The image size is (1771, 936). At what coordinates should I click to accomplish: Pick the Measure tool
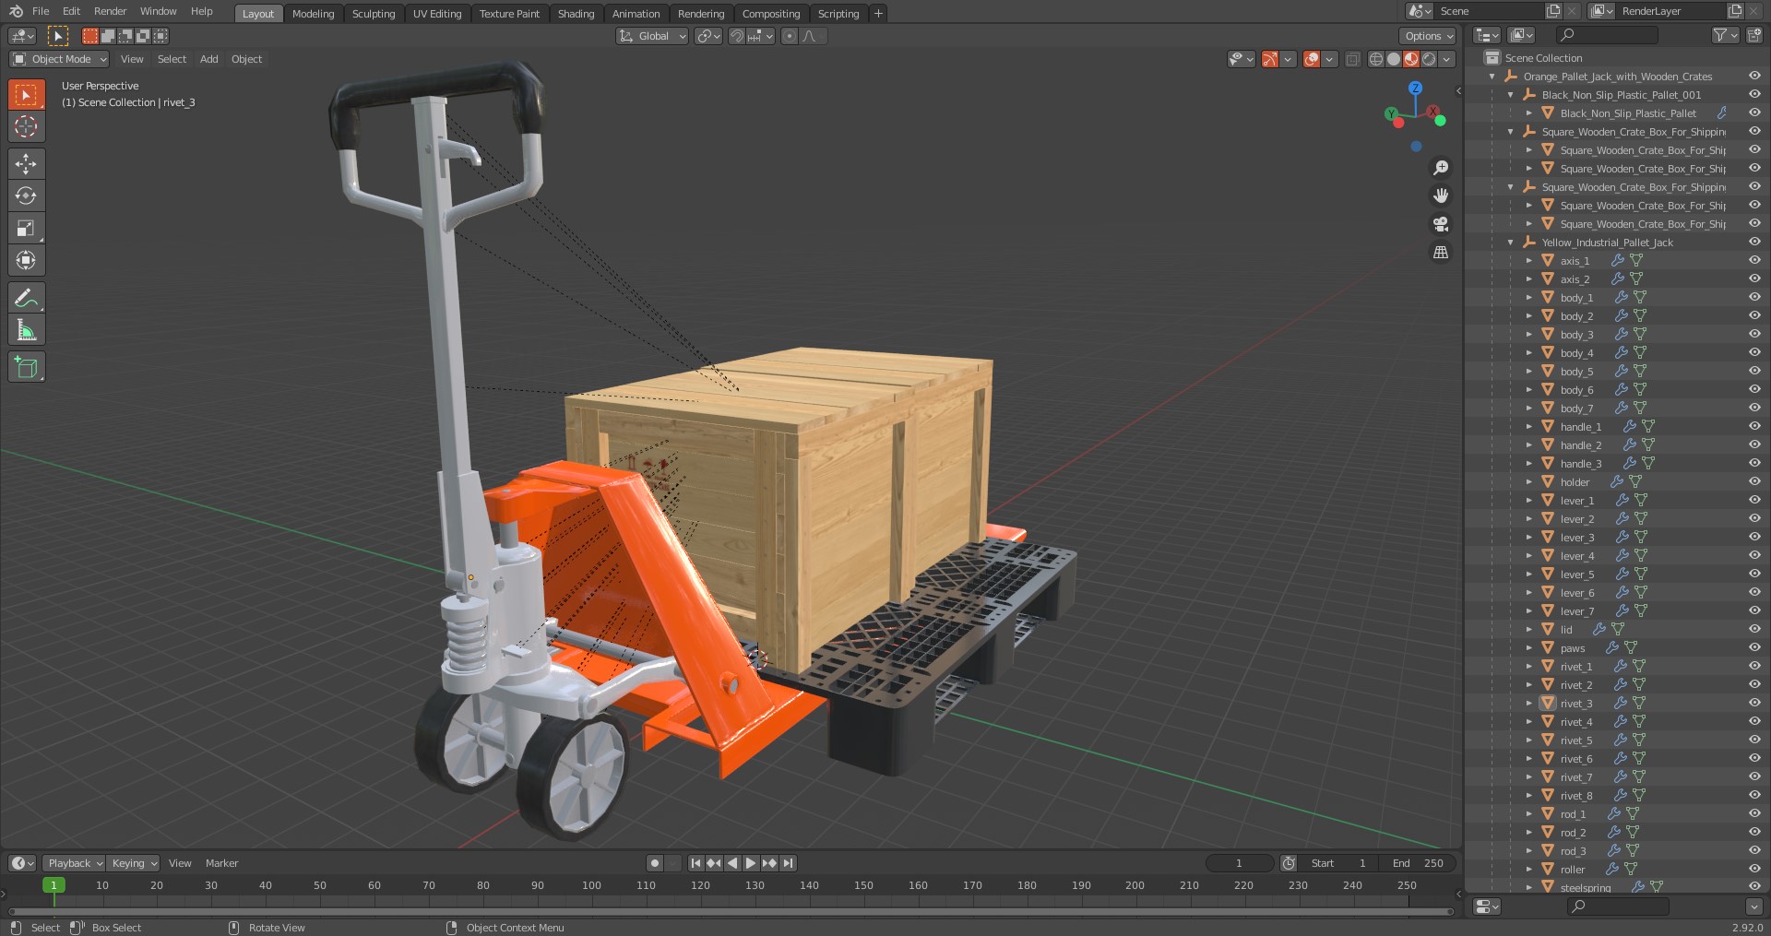click(26, 329)
